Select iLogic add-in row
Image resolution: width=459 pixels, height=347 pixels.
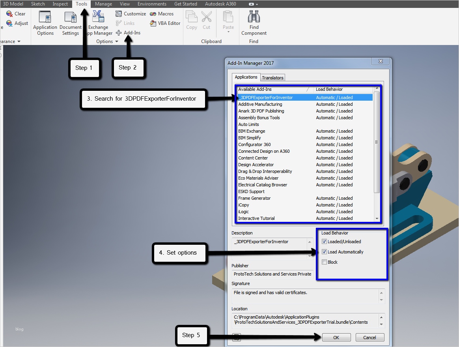click(305, 212)
